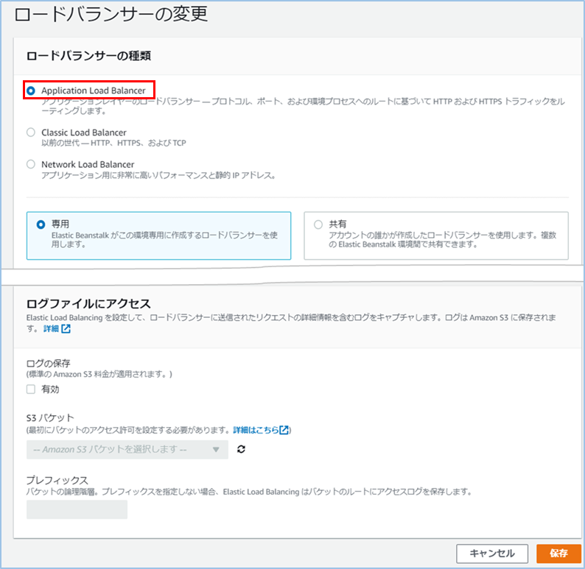
Task: Click the Network Load Balancer label text
Action: pyautogui.click(x=88, y=164)
